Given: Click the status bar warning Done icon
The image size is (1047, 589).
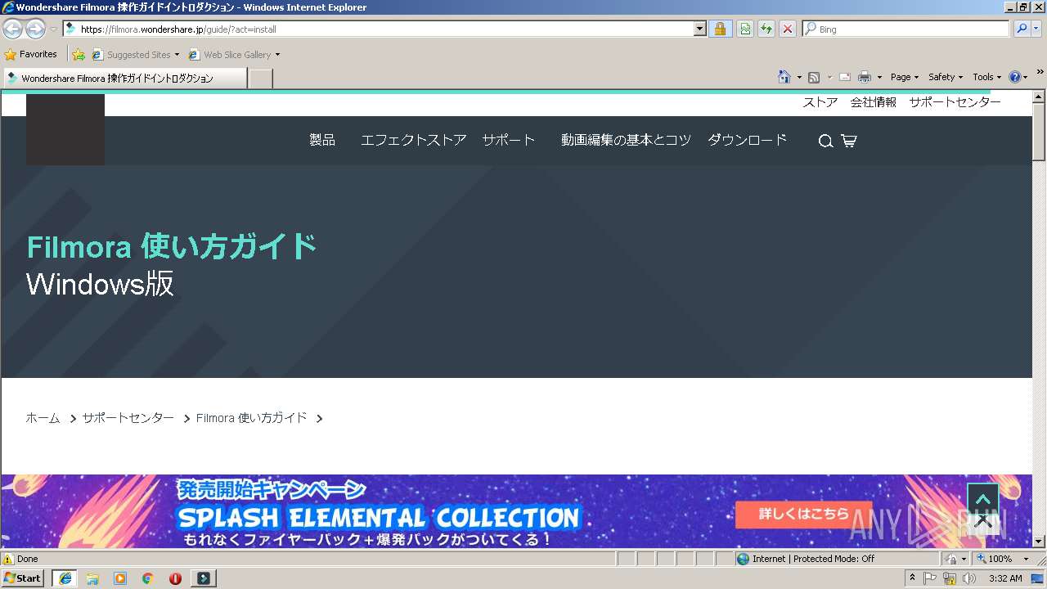Looking at the screenshot, I should [x=8, y=559].
